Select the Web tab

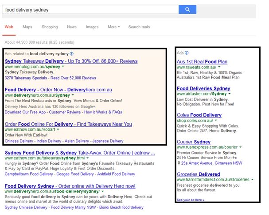point(9,27)
